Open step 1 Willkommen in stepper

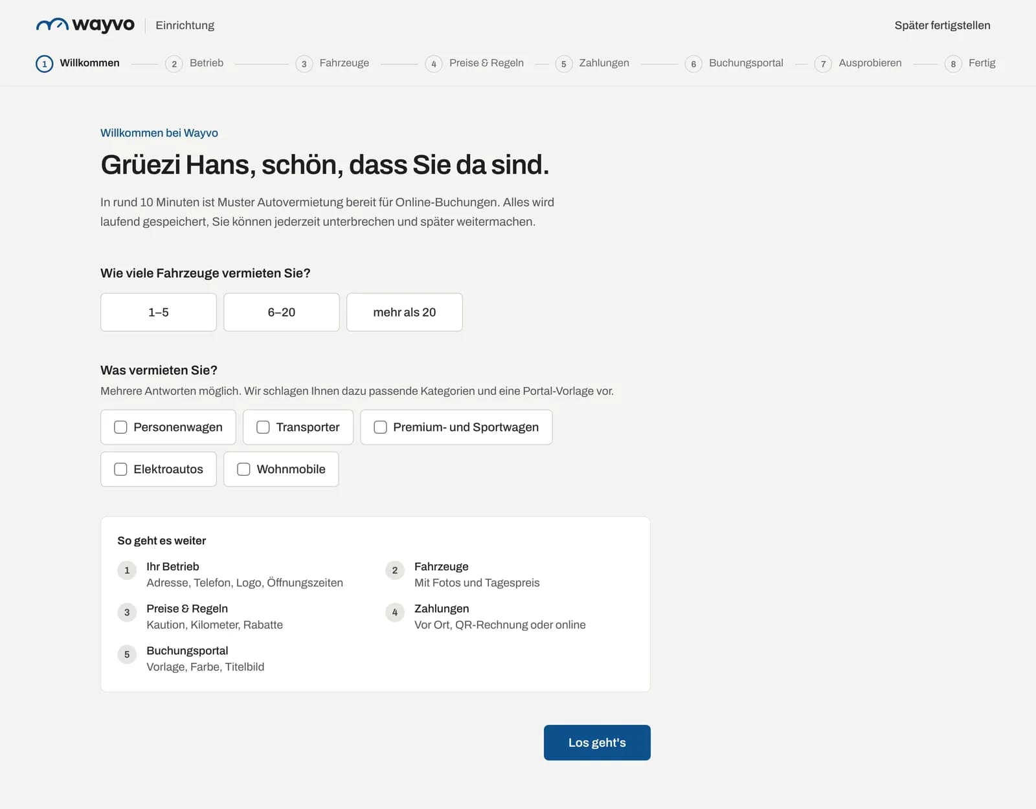(78, 63)
